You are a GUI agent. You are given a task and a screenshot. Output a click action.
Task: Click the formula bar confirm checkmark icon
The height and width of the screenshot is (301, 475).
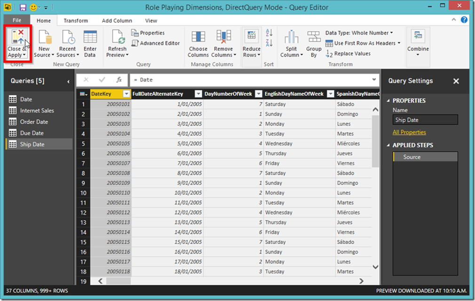pos(102,80)
